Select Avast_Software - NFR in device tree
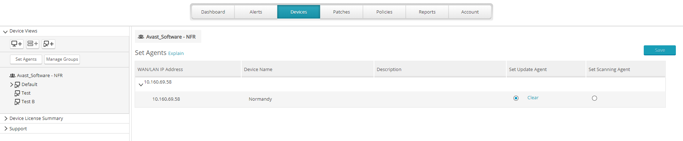Viewport: 683px width, 141px height. tap(40, 76)
